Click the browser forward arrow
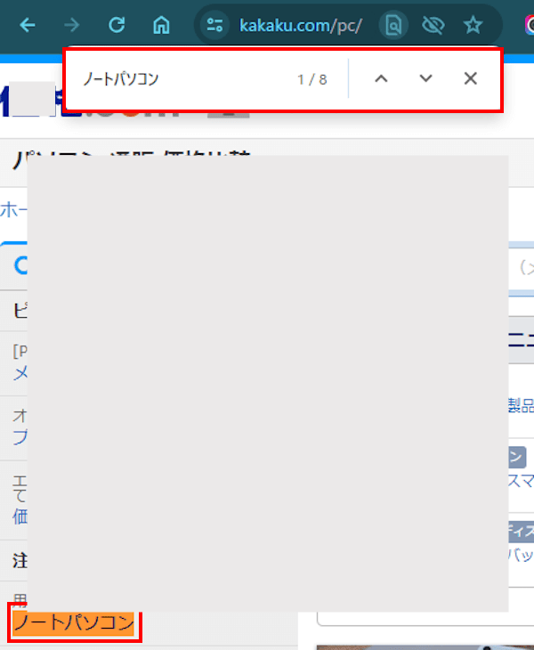The height and width of the screenshot is (650, 534). pyautogui.click(x=72, y=25)
